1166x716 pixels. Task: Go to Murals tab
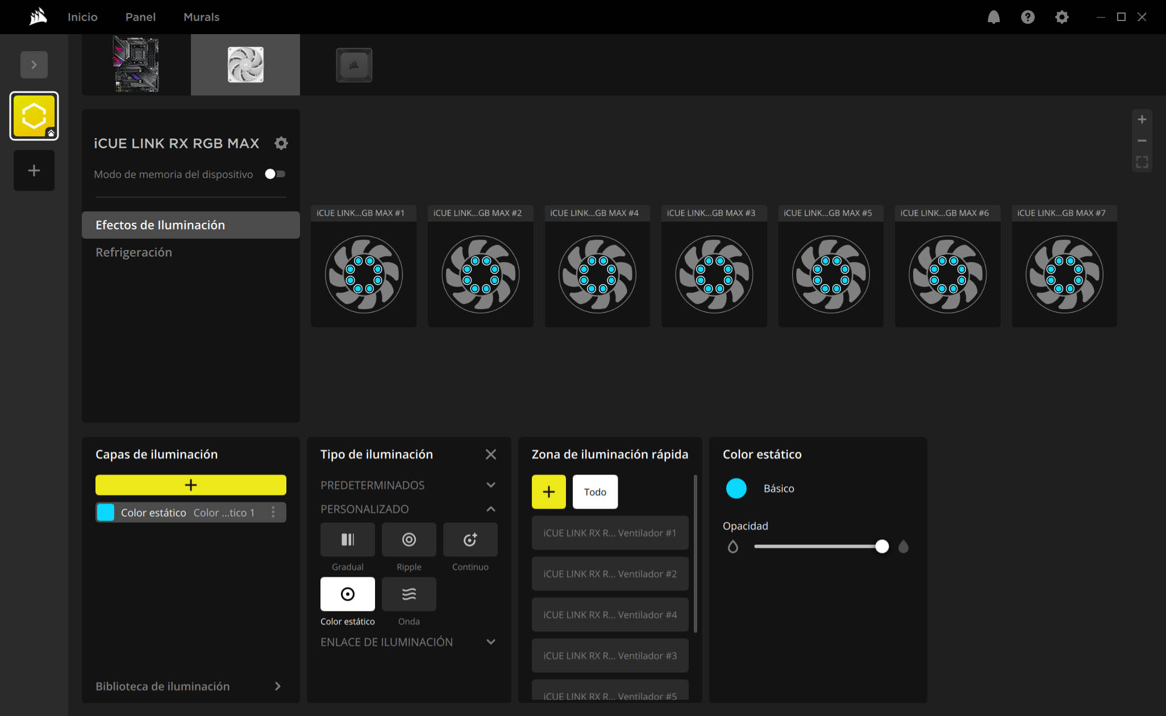click(x=201, y=17)
